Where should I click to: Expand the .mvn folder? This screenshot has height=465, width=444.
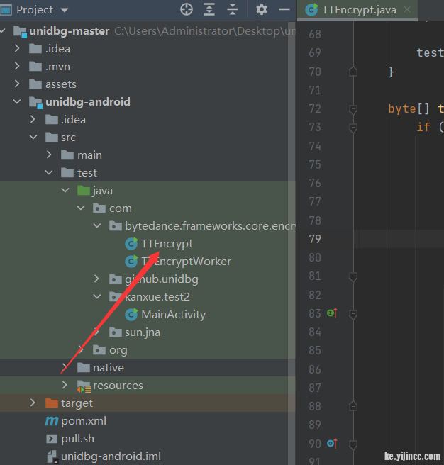[17, 67]
